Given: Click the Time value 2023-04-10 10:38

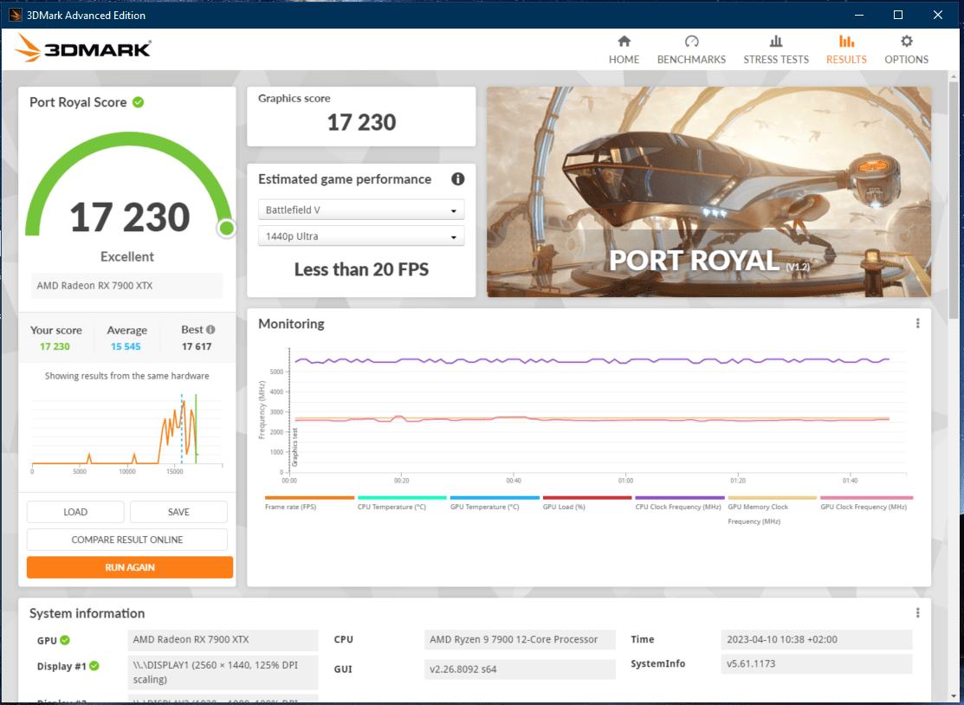Looking at the screenshot, I should pos(817,640).
